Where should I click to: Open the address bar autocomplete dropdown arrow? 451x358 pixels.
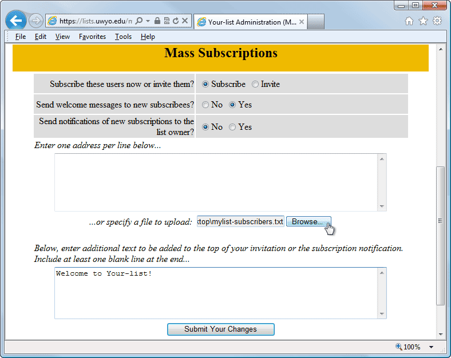click(x=148, y=21)
